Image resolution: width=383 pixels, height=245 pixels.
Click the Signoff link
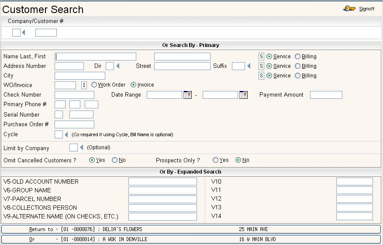point(367,9)
